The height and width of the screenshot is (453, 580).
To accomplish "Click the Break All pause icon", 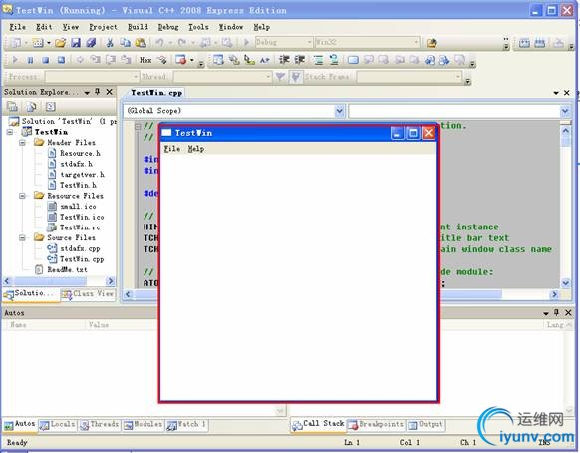I will point(30,60).
